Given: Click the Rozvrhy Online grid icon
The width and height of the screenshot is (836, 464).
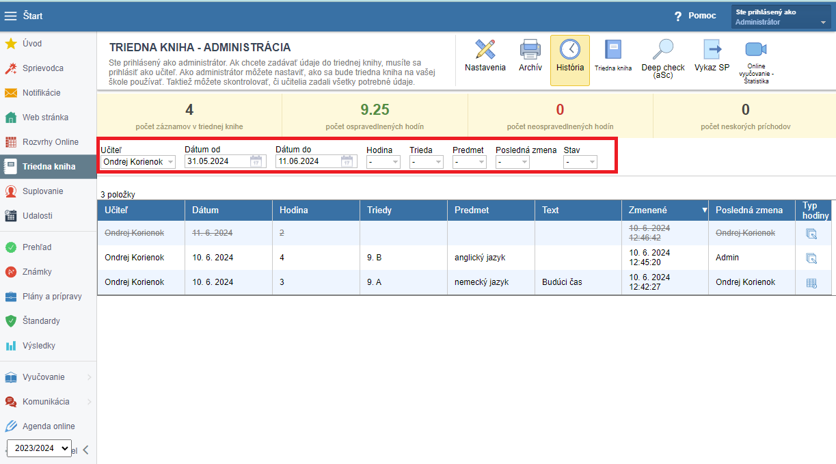Looking at the screenshot, I should click(x=11, y=142).
